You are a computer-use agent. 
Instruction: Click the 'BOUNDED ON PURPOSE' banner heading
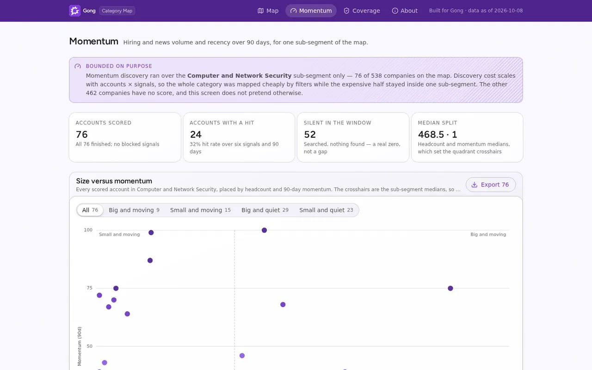[x=119, y=66]
